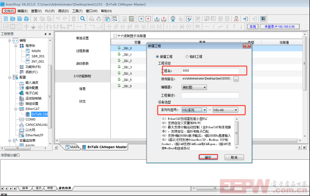Open the 工具(T) menu
Image resolution: width=310 pixels, height=196 pixels.
click(x=77, y=11)
